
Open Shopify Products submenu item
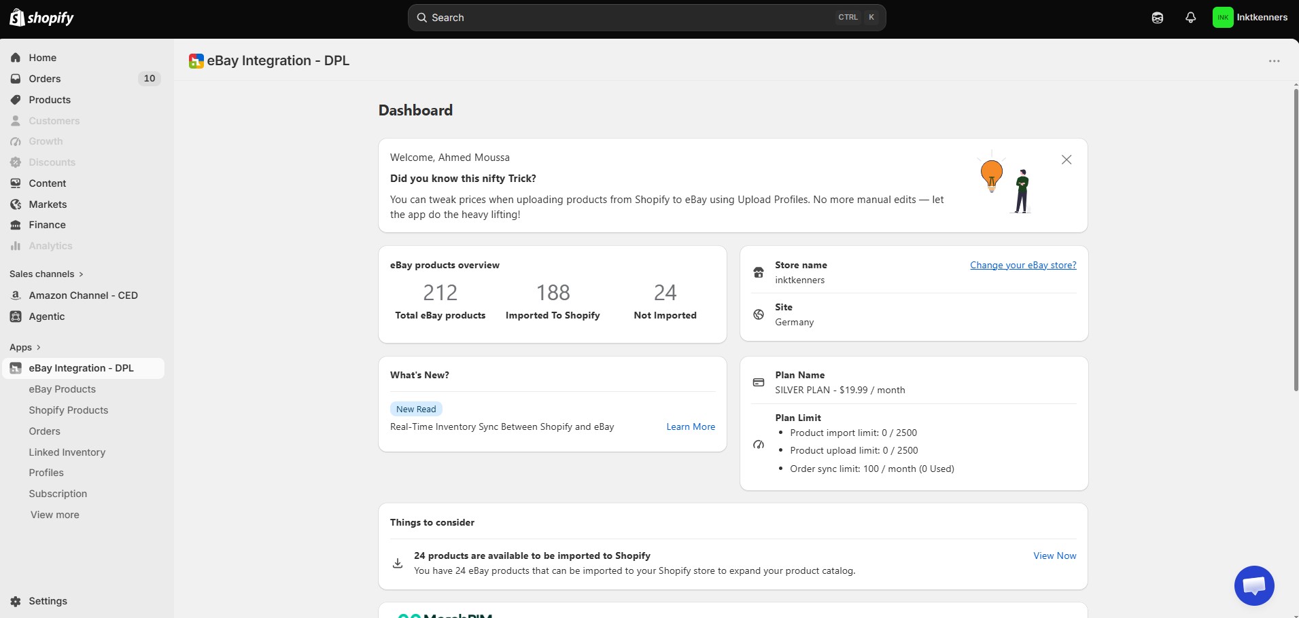point(68,410)
